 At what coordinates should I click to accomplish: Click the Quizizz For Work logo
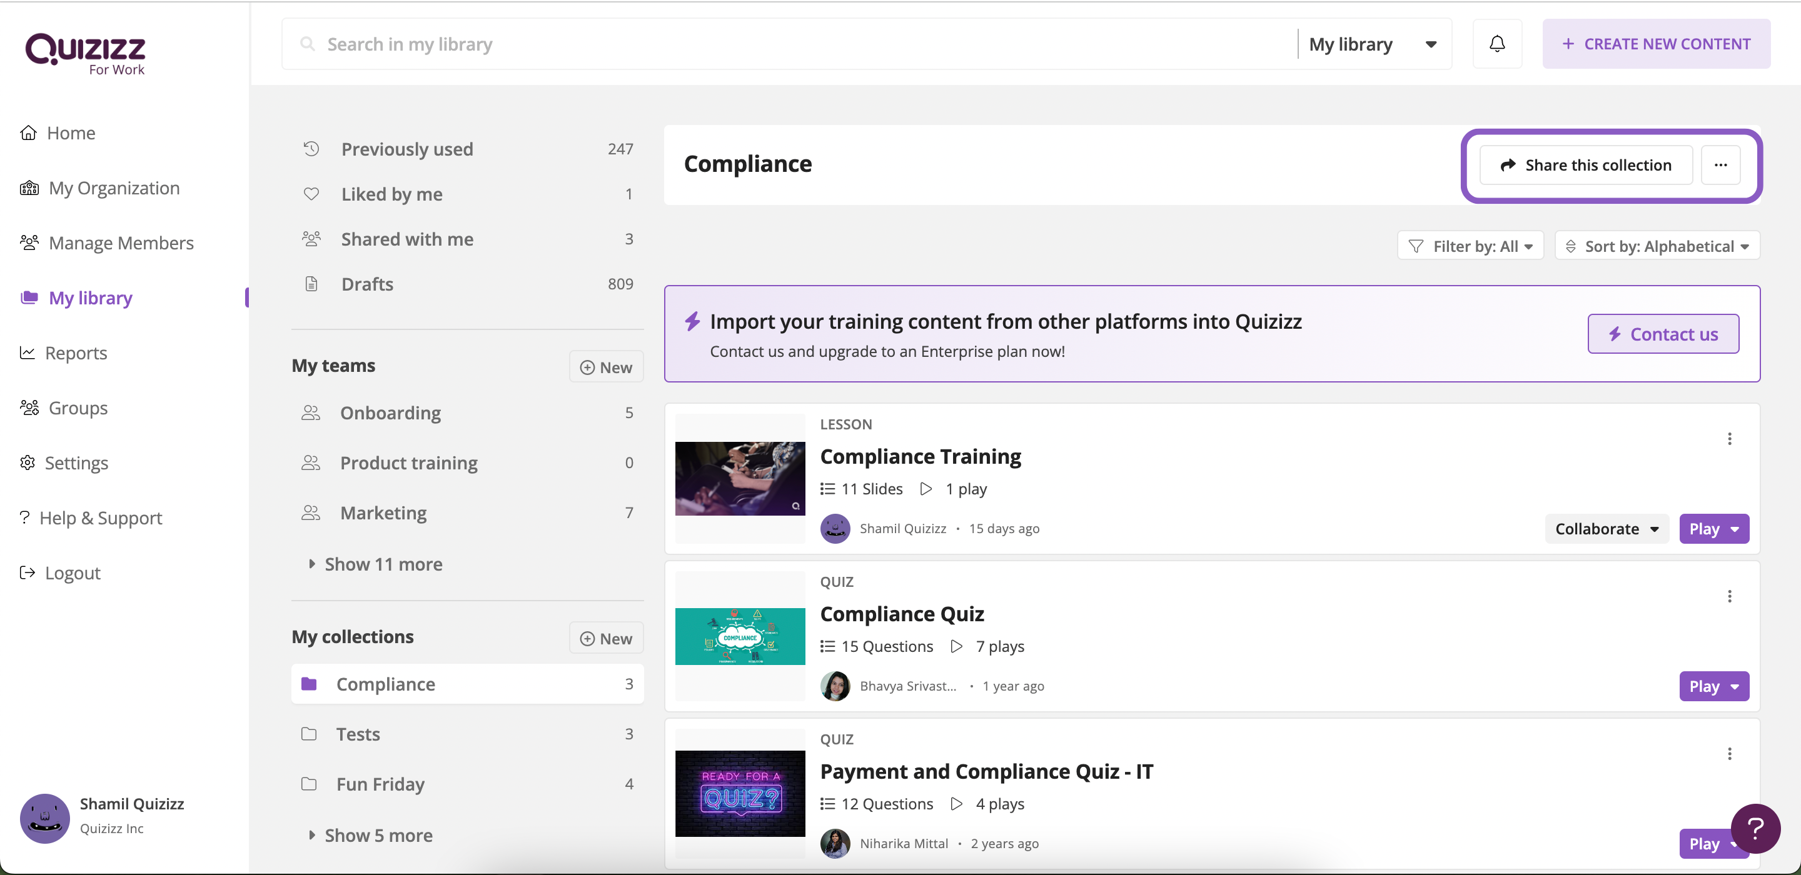tap(85, 53)
